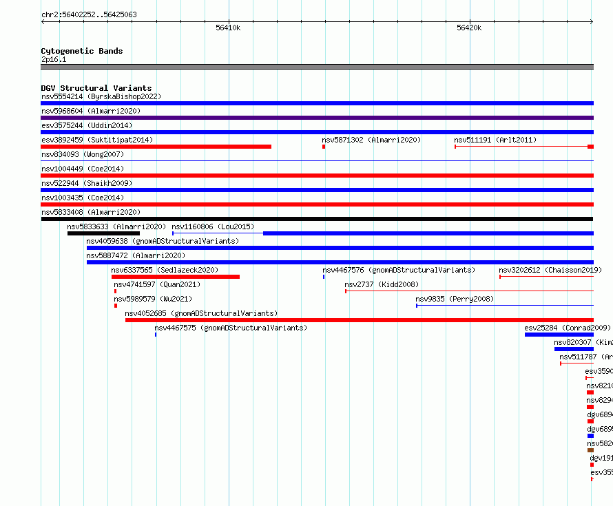Image resolution: width=613 pixels, height=506 pixels.
Task: Click the nsv522944 blue variant bar
Action: [x=317, y=190]
